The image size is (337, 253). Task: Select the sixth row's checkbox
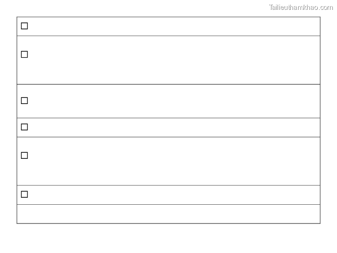point(24,194)
